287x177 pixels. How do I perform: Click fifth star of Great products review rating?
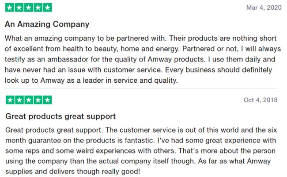pos(47,100)
